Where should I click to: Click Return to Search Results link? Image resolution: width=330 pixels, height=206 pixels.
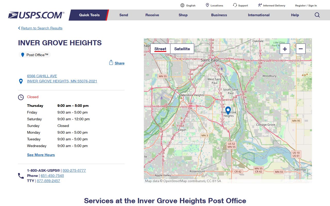(x=42, y=28)
